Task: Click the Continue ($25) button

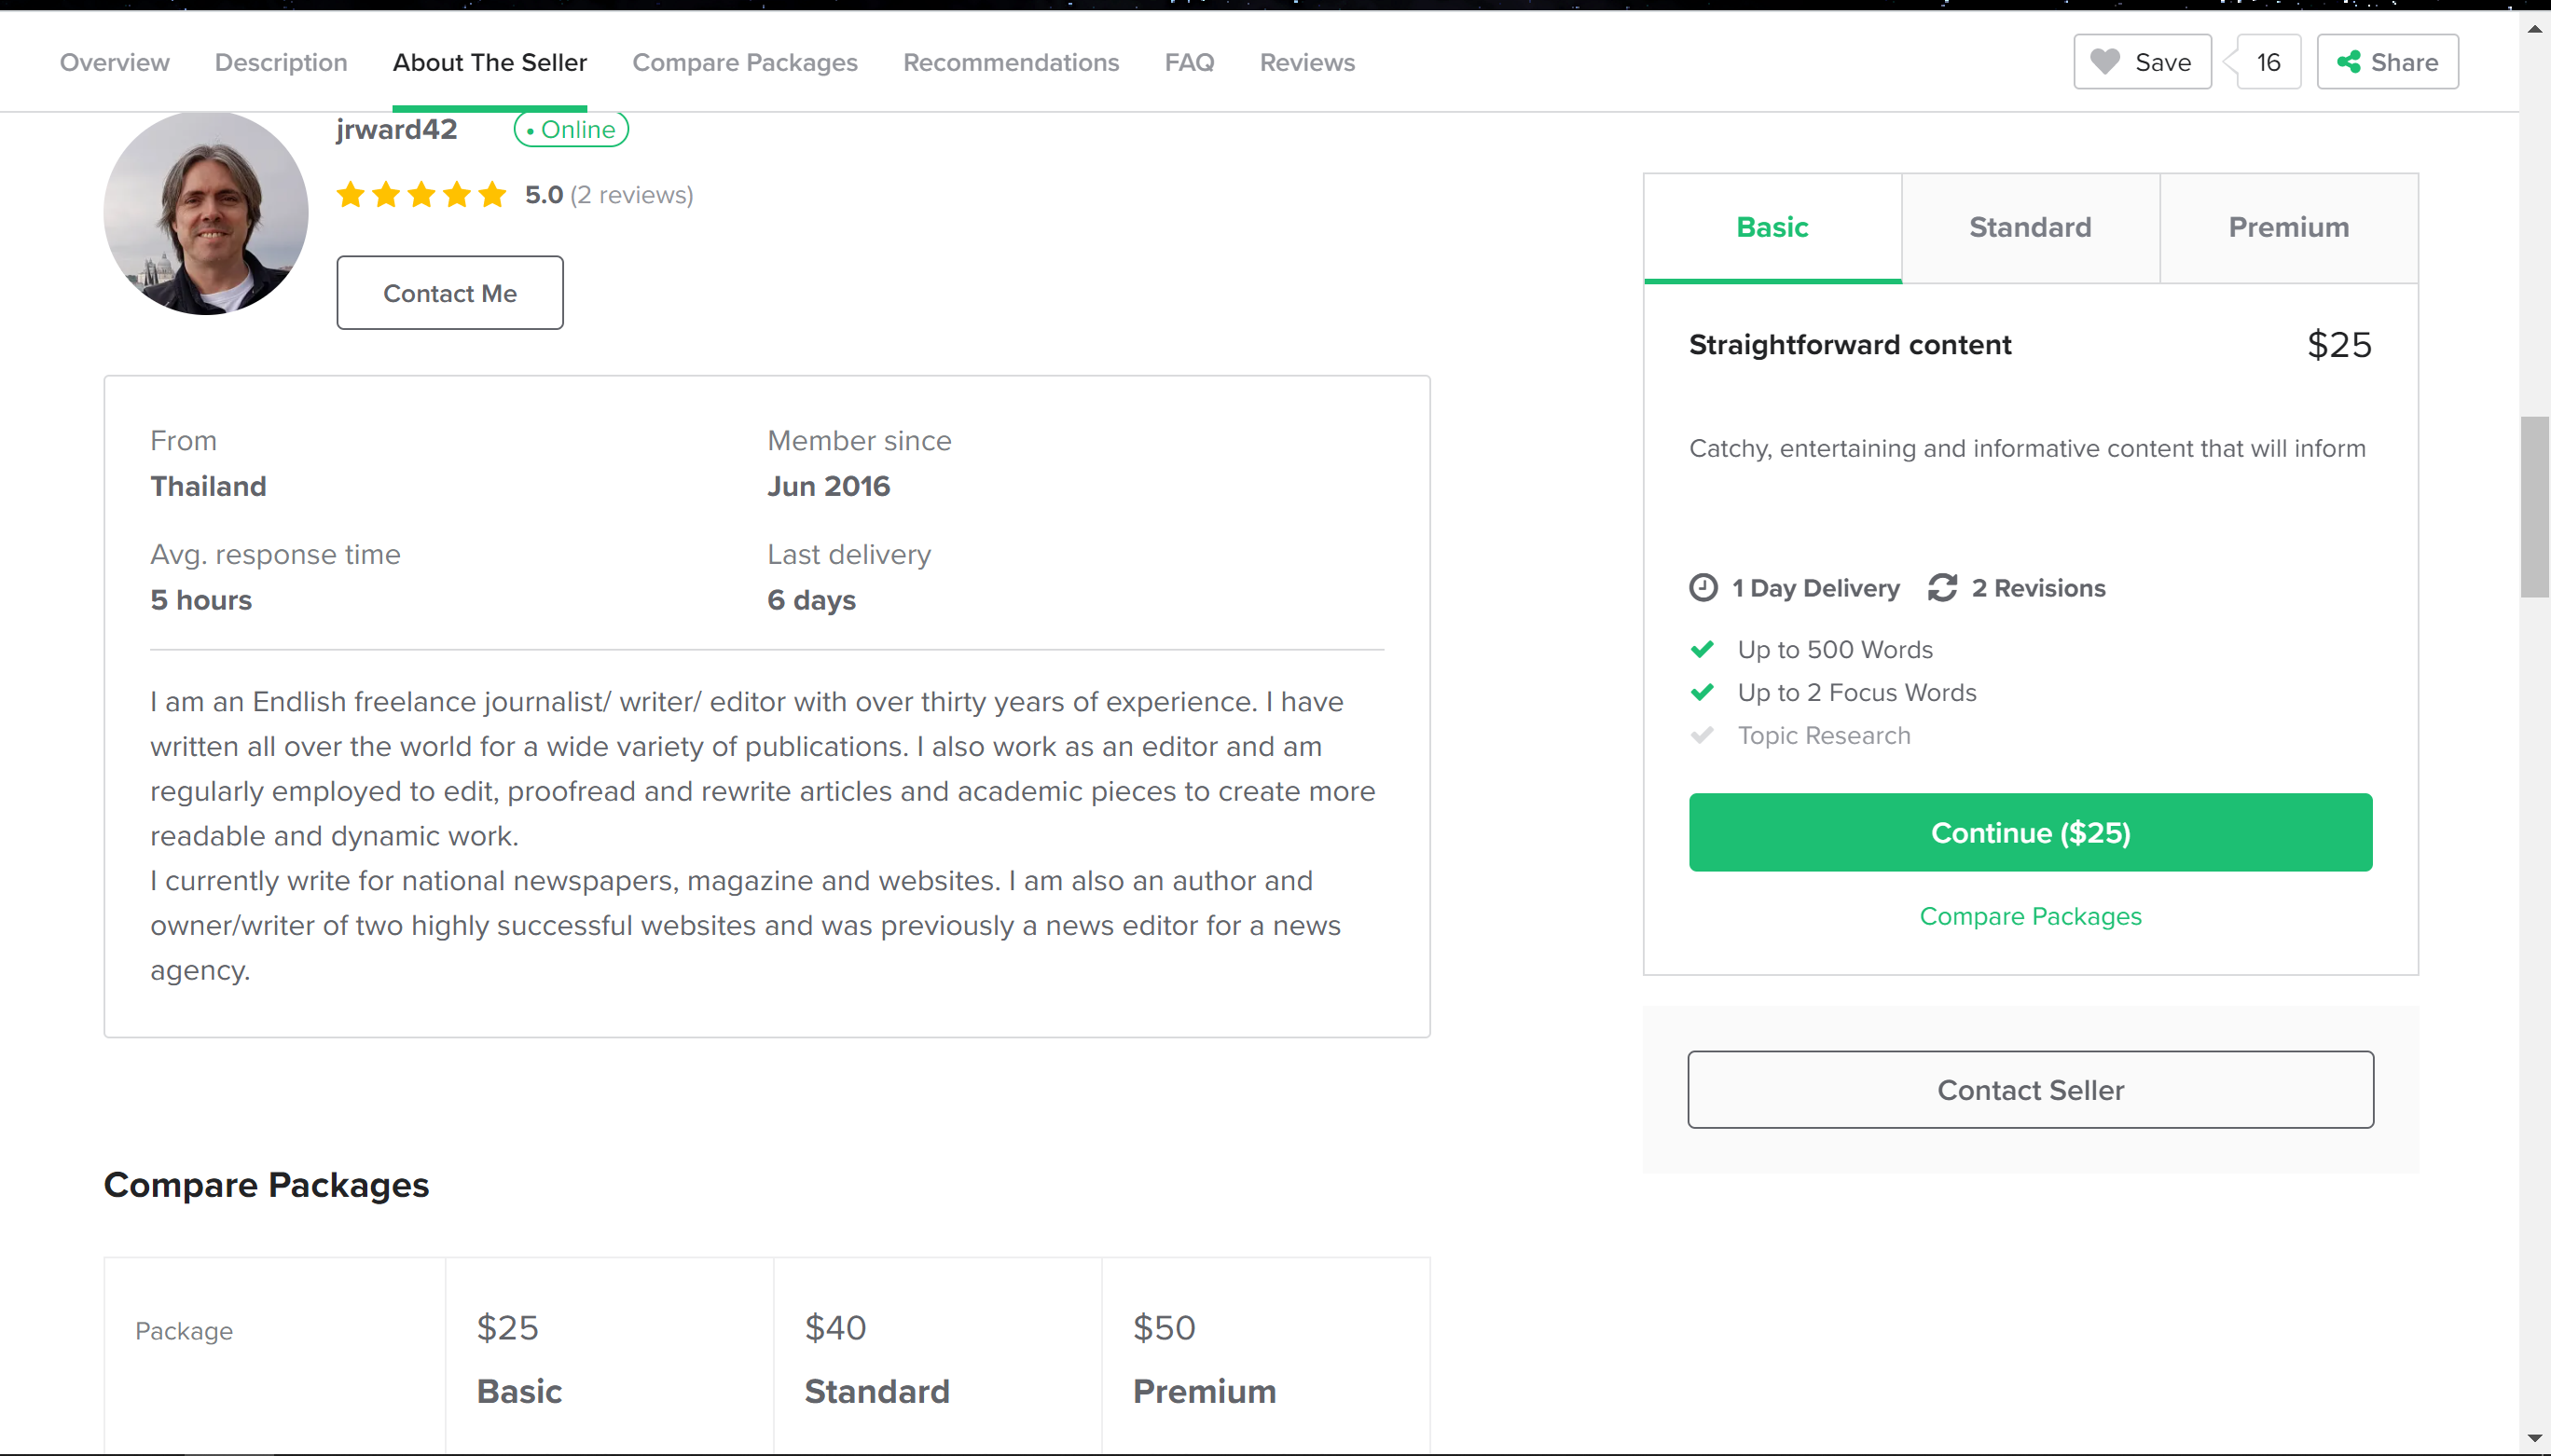Action: 2030,832
